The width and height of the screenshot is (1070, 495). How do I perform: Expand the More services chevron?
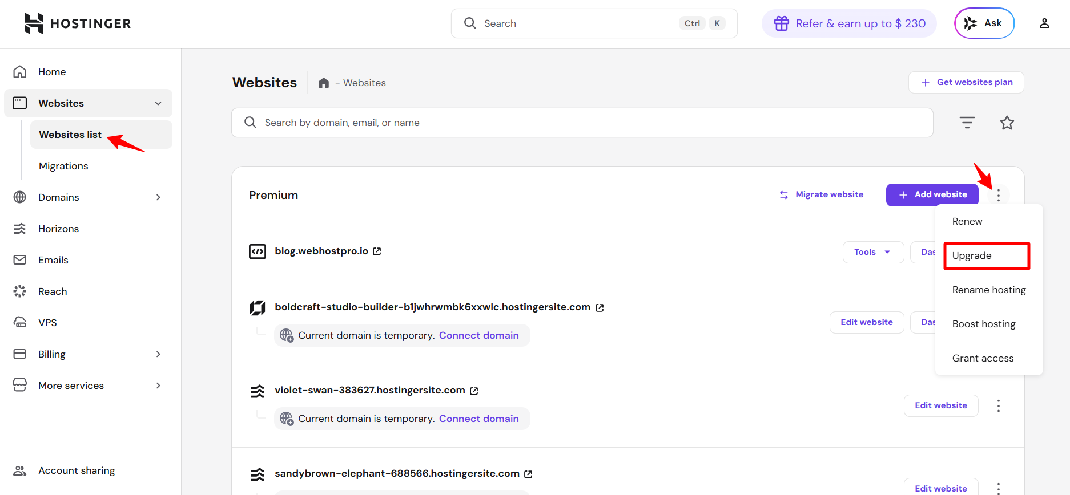tap(158, 386)
